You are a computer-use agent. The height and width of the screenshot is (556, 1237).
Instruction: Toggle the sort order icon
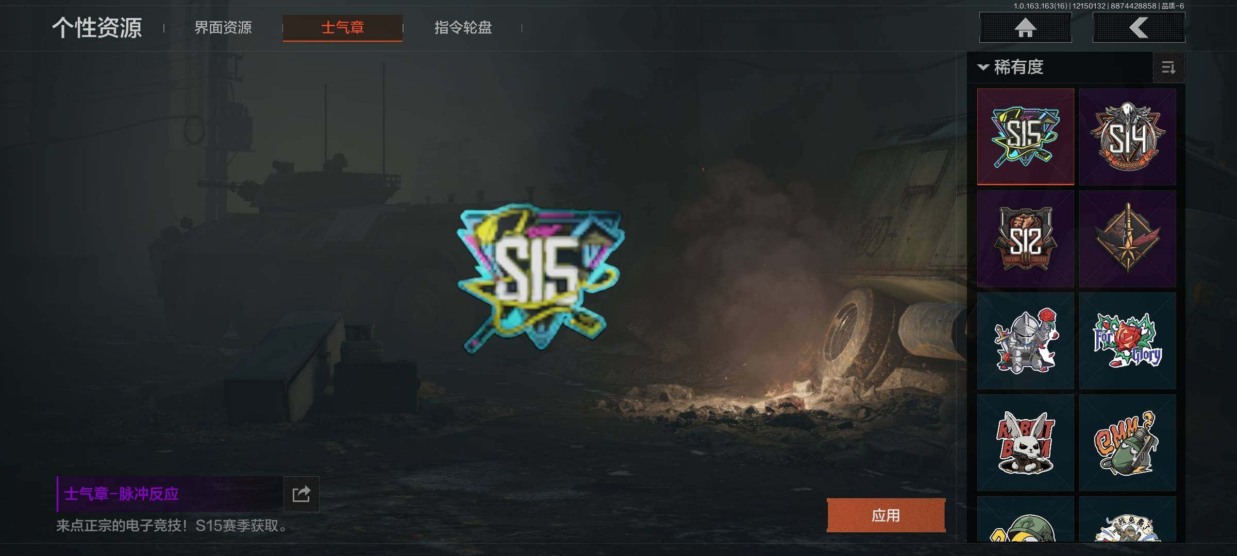[1168, 67]
